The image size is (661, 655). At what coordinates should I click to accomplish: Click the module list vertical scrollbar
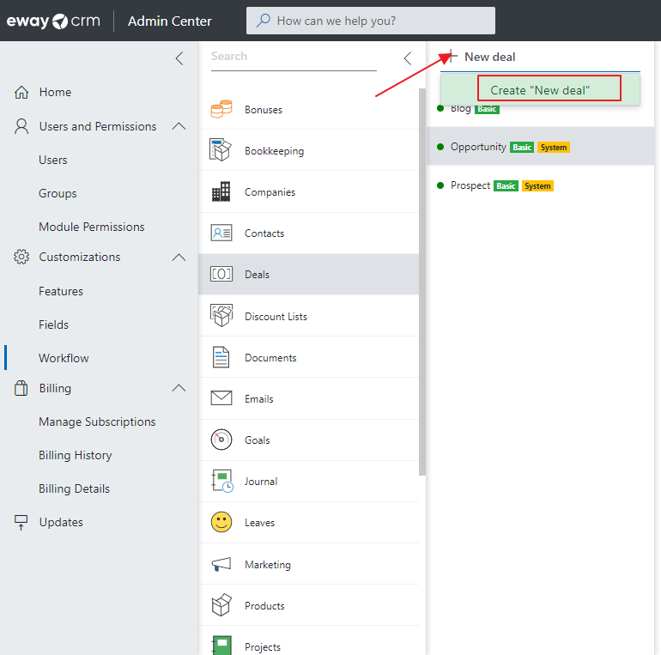[422, 282]
